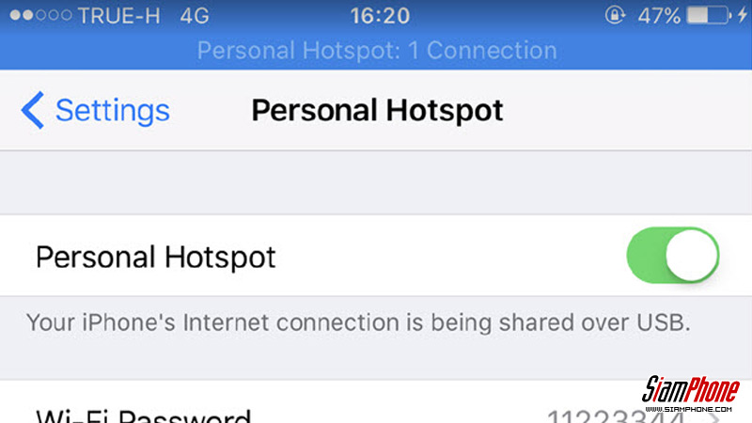Tap the 47% battery percentage text
752x423 pixels.
(x=659, y=16)
